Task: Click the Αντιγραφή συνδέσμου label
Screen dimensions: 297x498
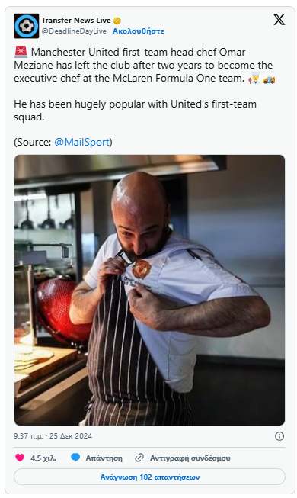Action: (x=190, y=458)
